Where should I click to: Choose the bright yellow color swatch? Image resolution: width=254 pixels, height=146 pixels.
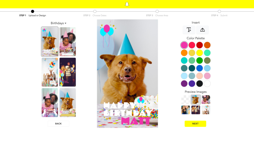[x=200, y=53]
